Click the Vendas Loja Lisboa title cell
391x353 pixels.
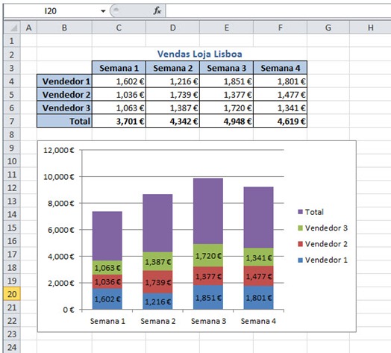pyautogui.click(x=199, y=54)
